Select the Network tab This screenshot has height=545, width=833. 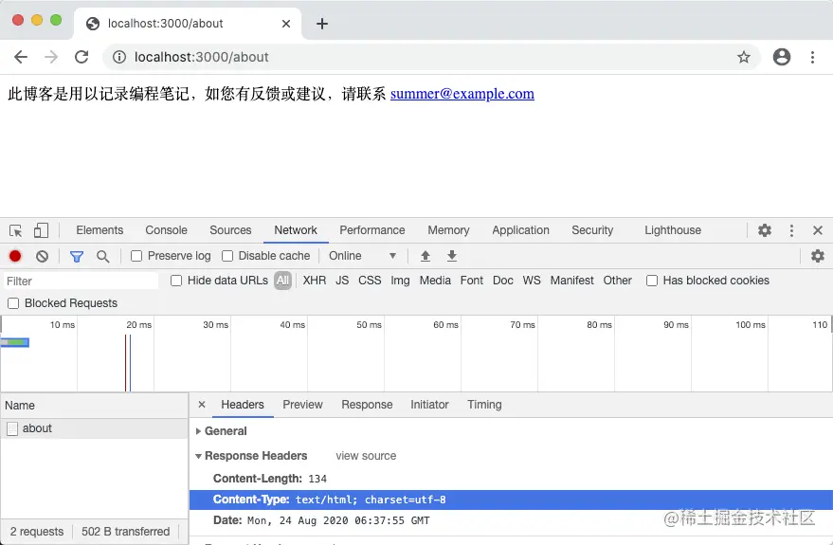click(296, 230)
